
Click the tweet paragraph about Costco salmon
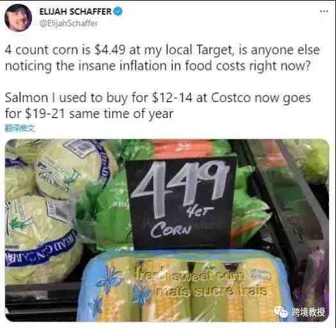click(158, 105)
